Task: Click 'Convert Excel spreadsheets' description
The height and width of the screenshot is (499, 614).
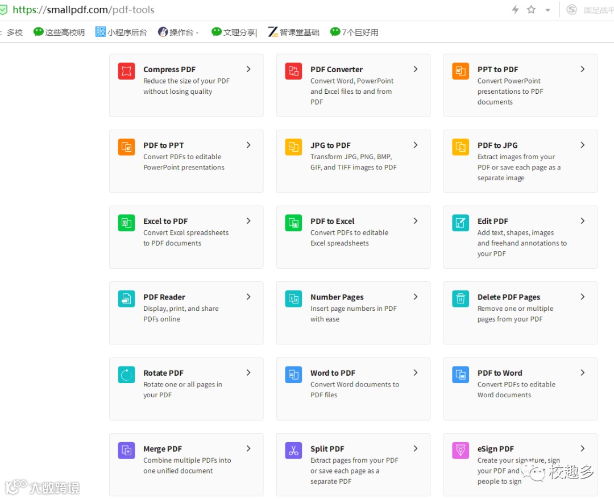Action: pyautogui.click(x=186, y=232)
